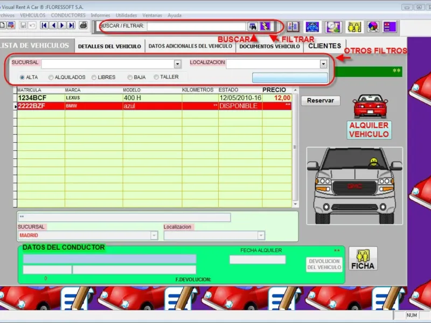
Task: Click the blue conductor name field
Action: tap(109, 259)
